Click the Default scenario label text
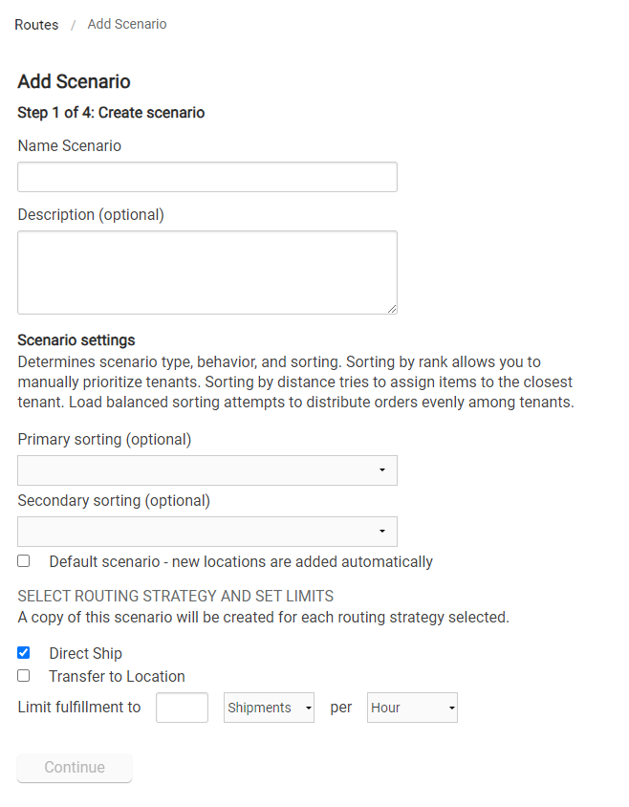Viewport: 629px width, 807px height. pos(239,561)
